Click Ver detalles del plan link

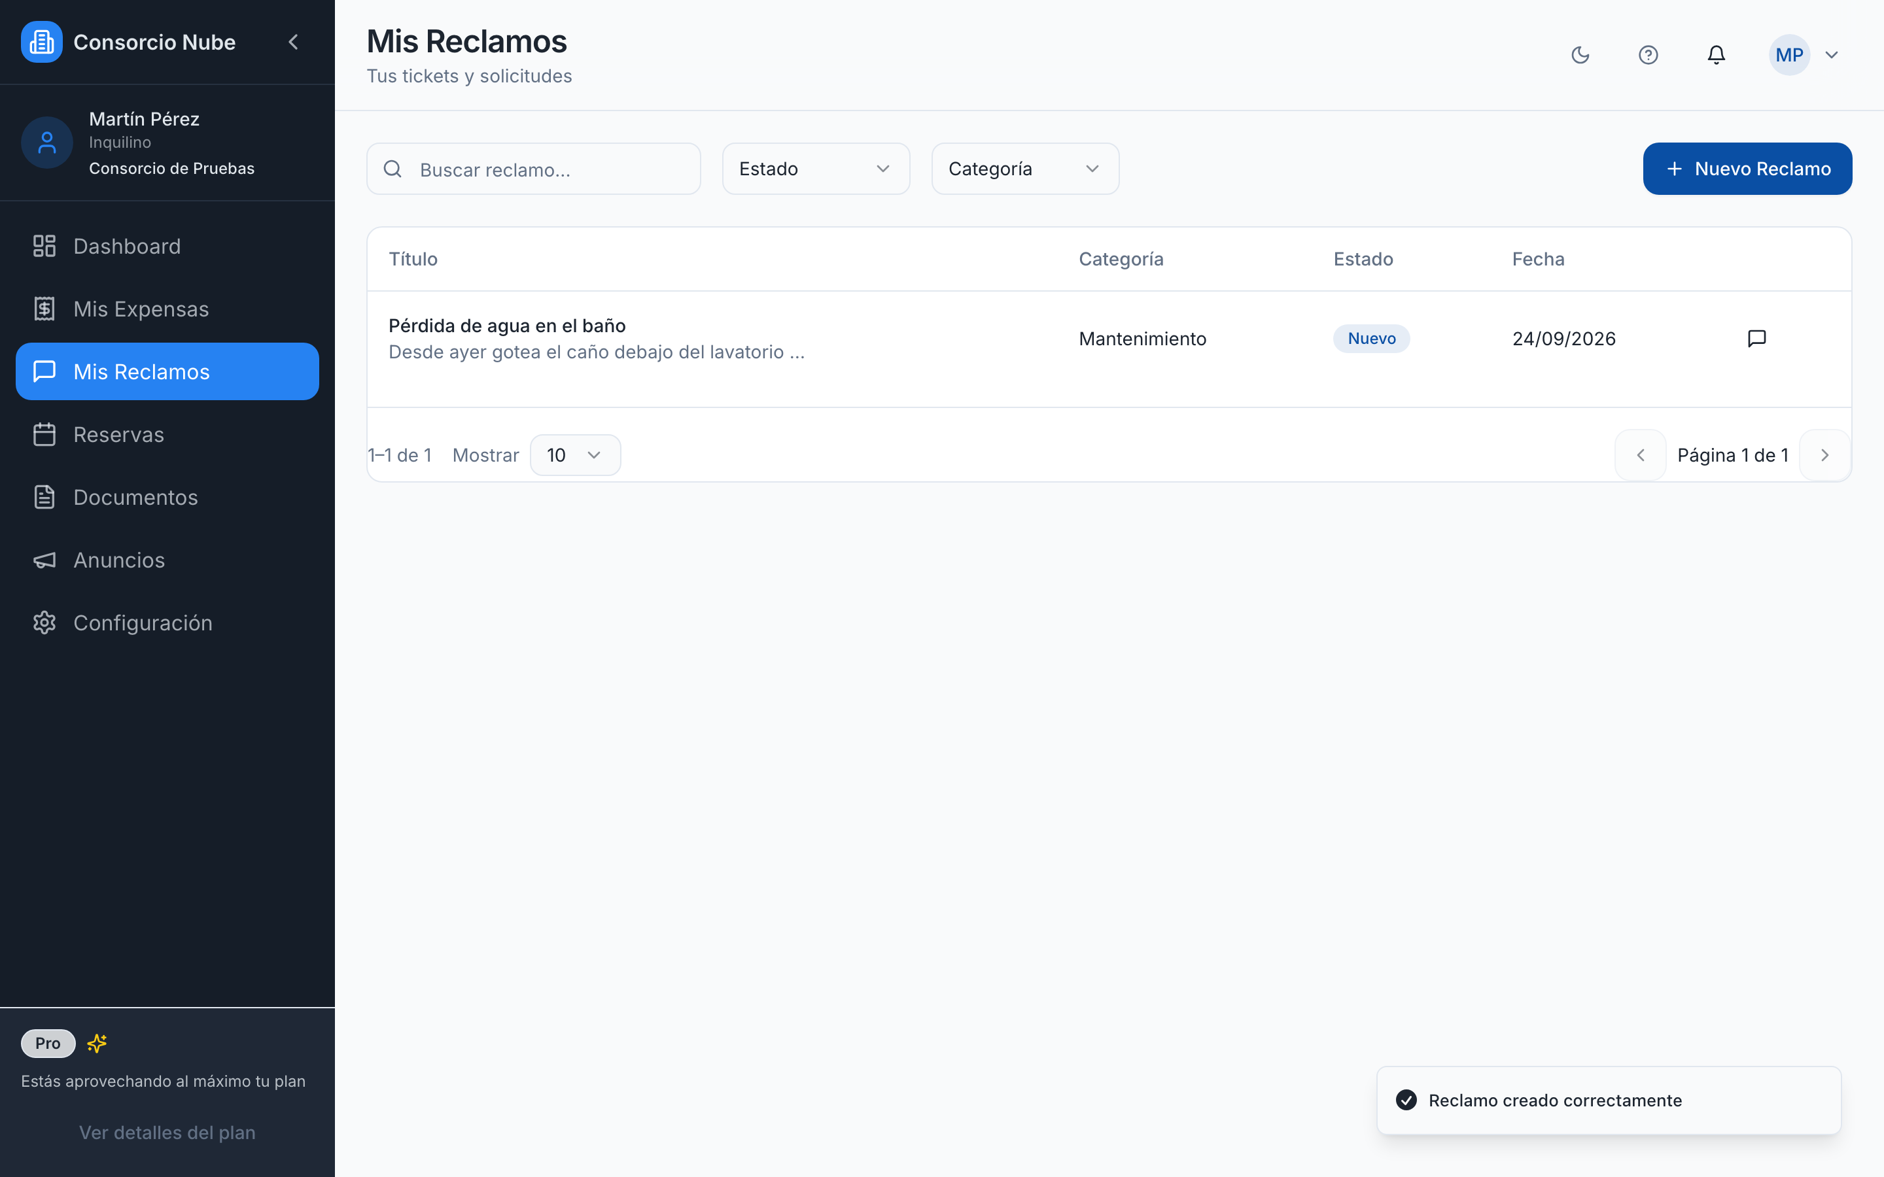[167, 1133]
